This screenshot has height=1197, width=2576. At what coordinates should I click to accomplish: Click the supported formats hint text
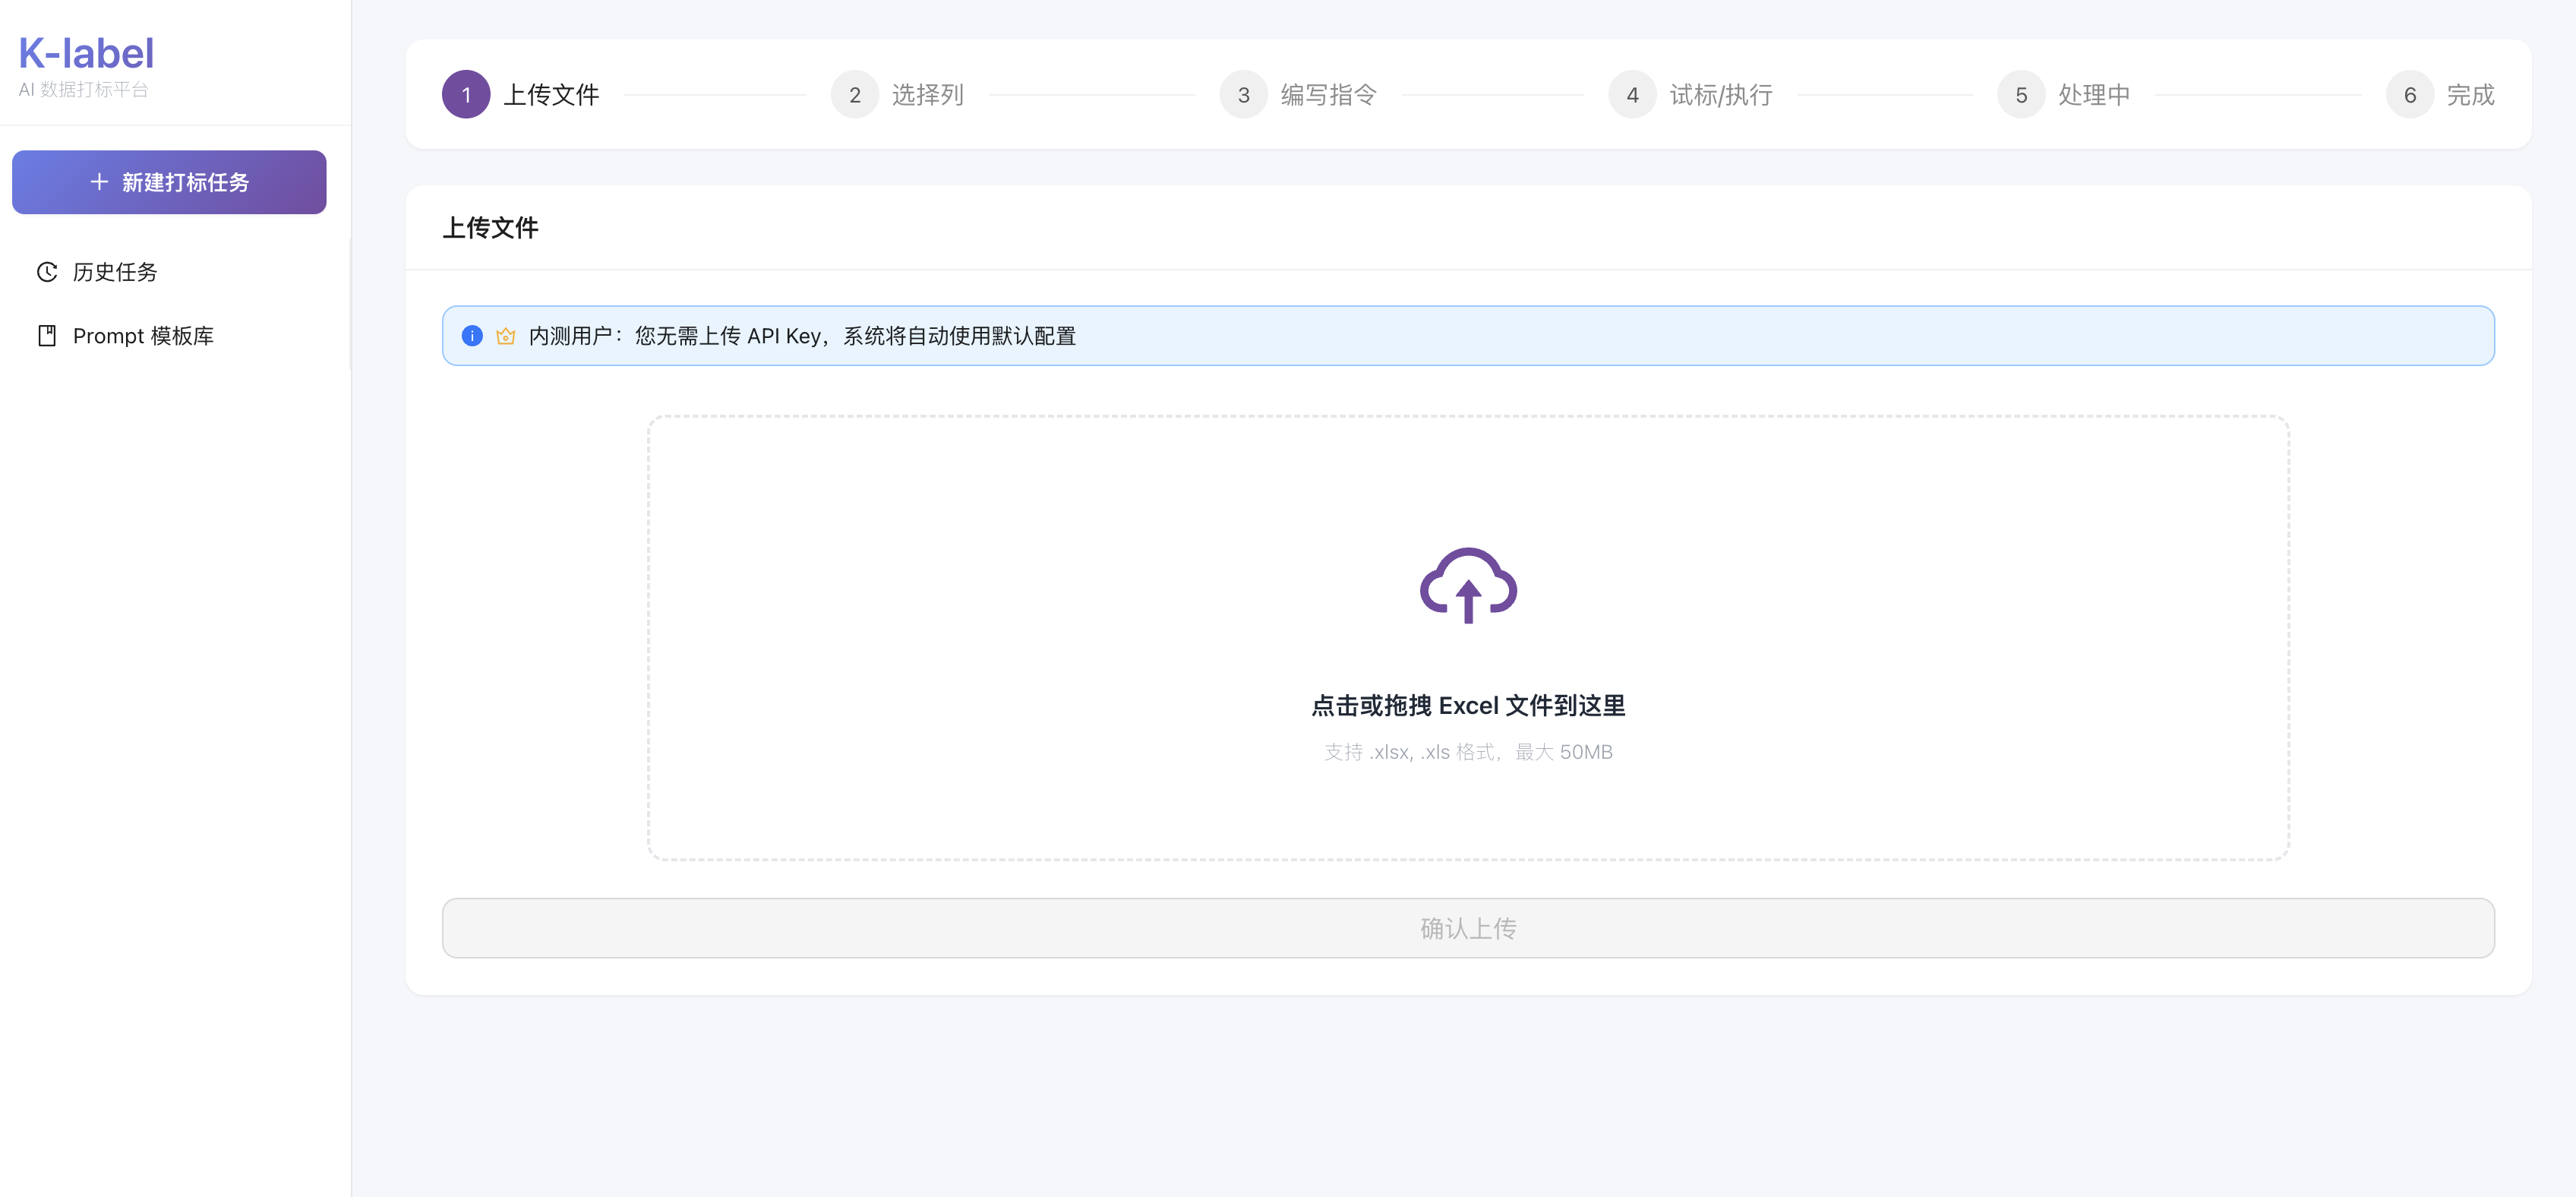point(1468,752)
